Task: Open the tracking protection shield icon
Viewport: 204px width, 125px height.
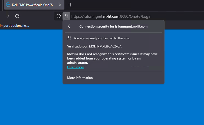Action: pos(58,16)
